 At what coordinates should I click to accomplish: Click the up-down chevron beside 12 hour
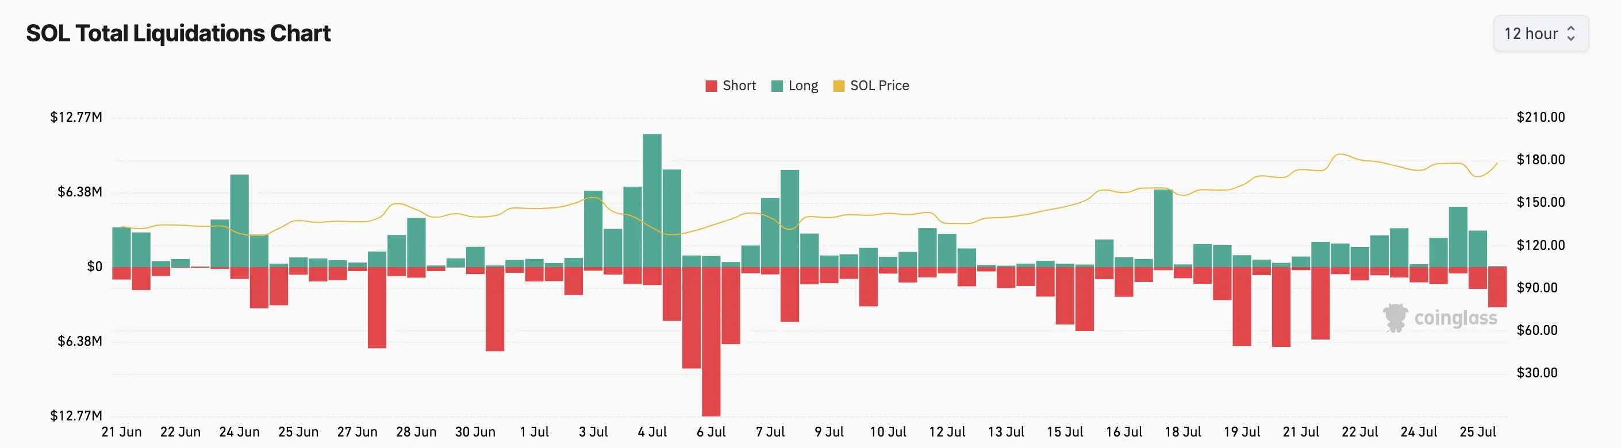coord(1570,33)
